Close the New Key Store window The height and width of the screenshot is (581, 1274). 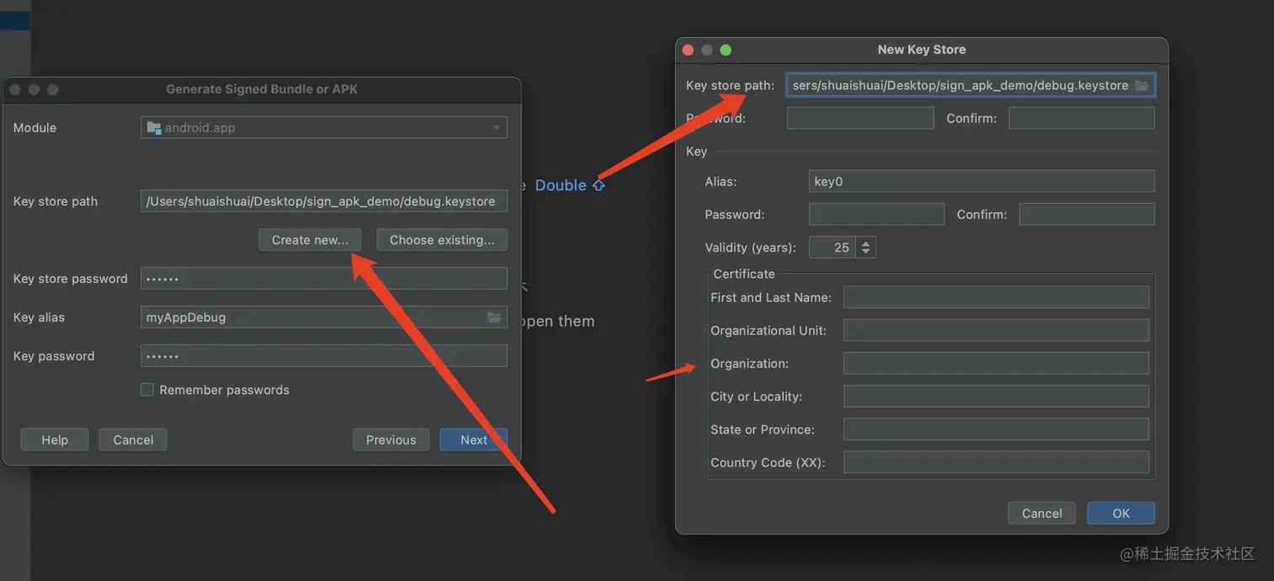[x=688, y=50]
